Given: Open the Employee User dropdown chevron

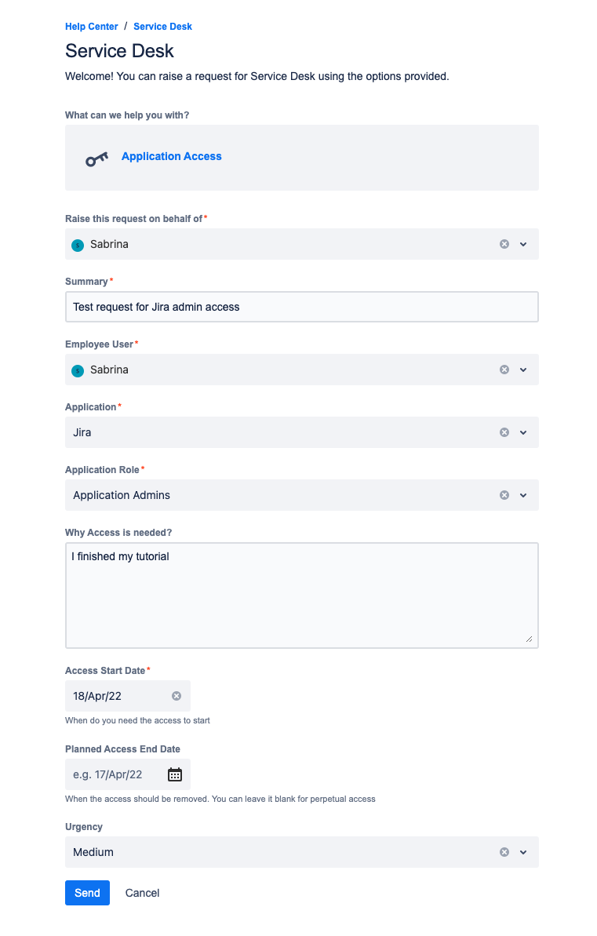Looking at the screenshot, I should click(x=522, y=369).
